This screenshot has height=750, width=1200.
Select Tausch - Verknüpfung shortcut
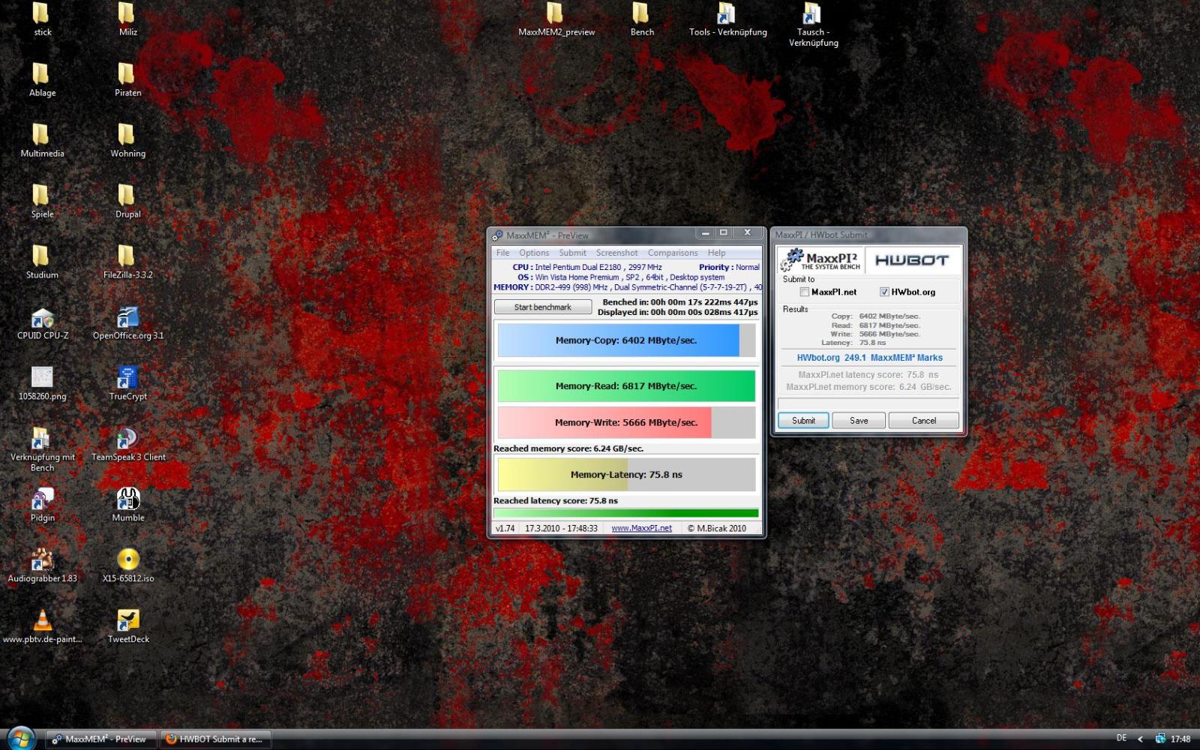(812, 24)
